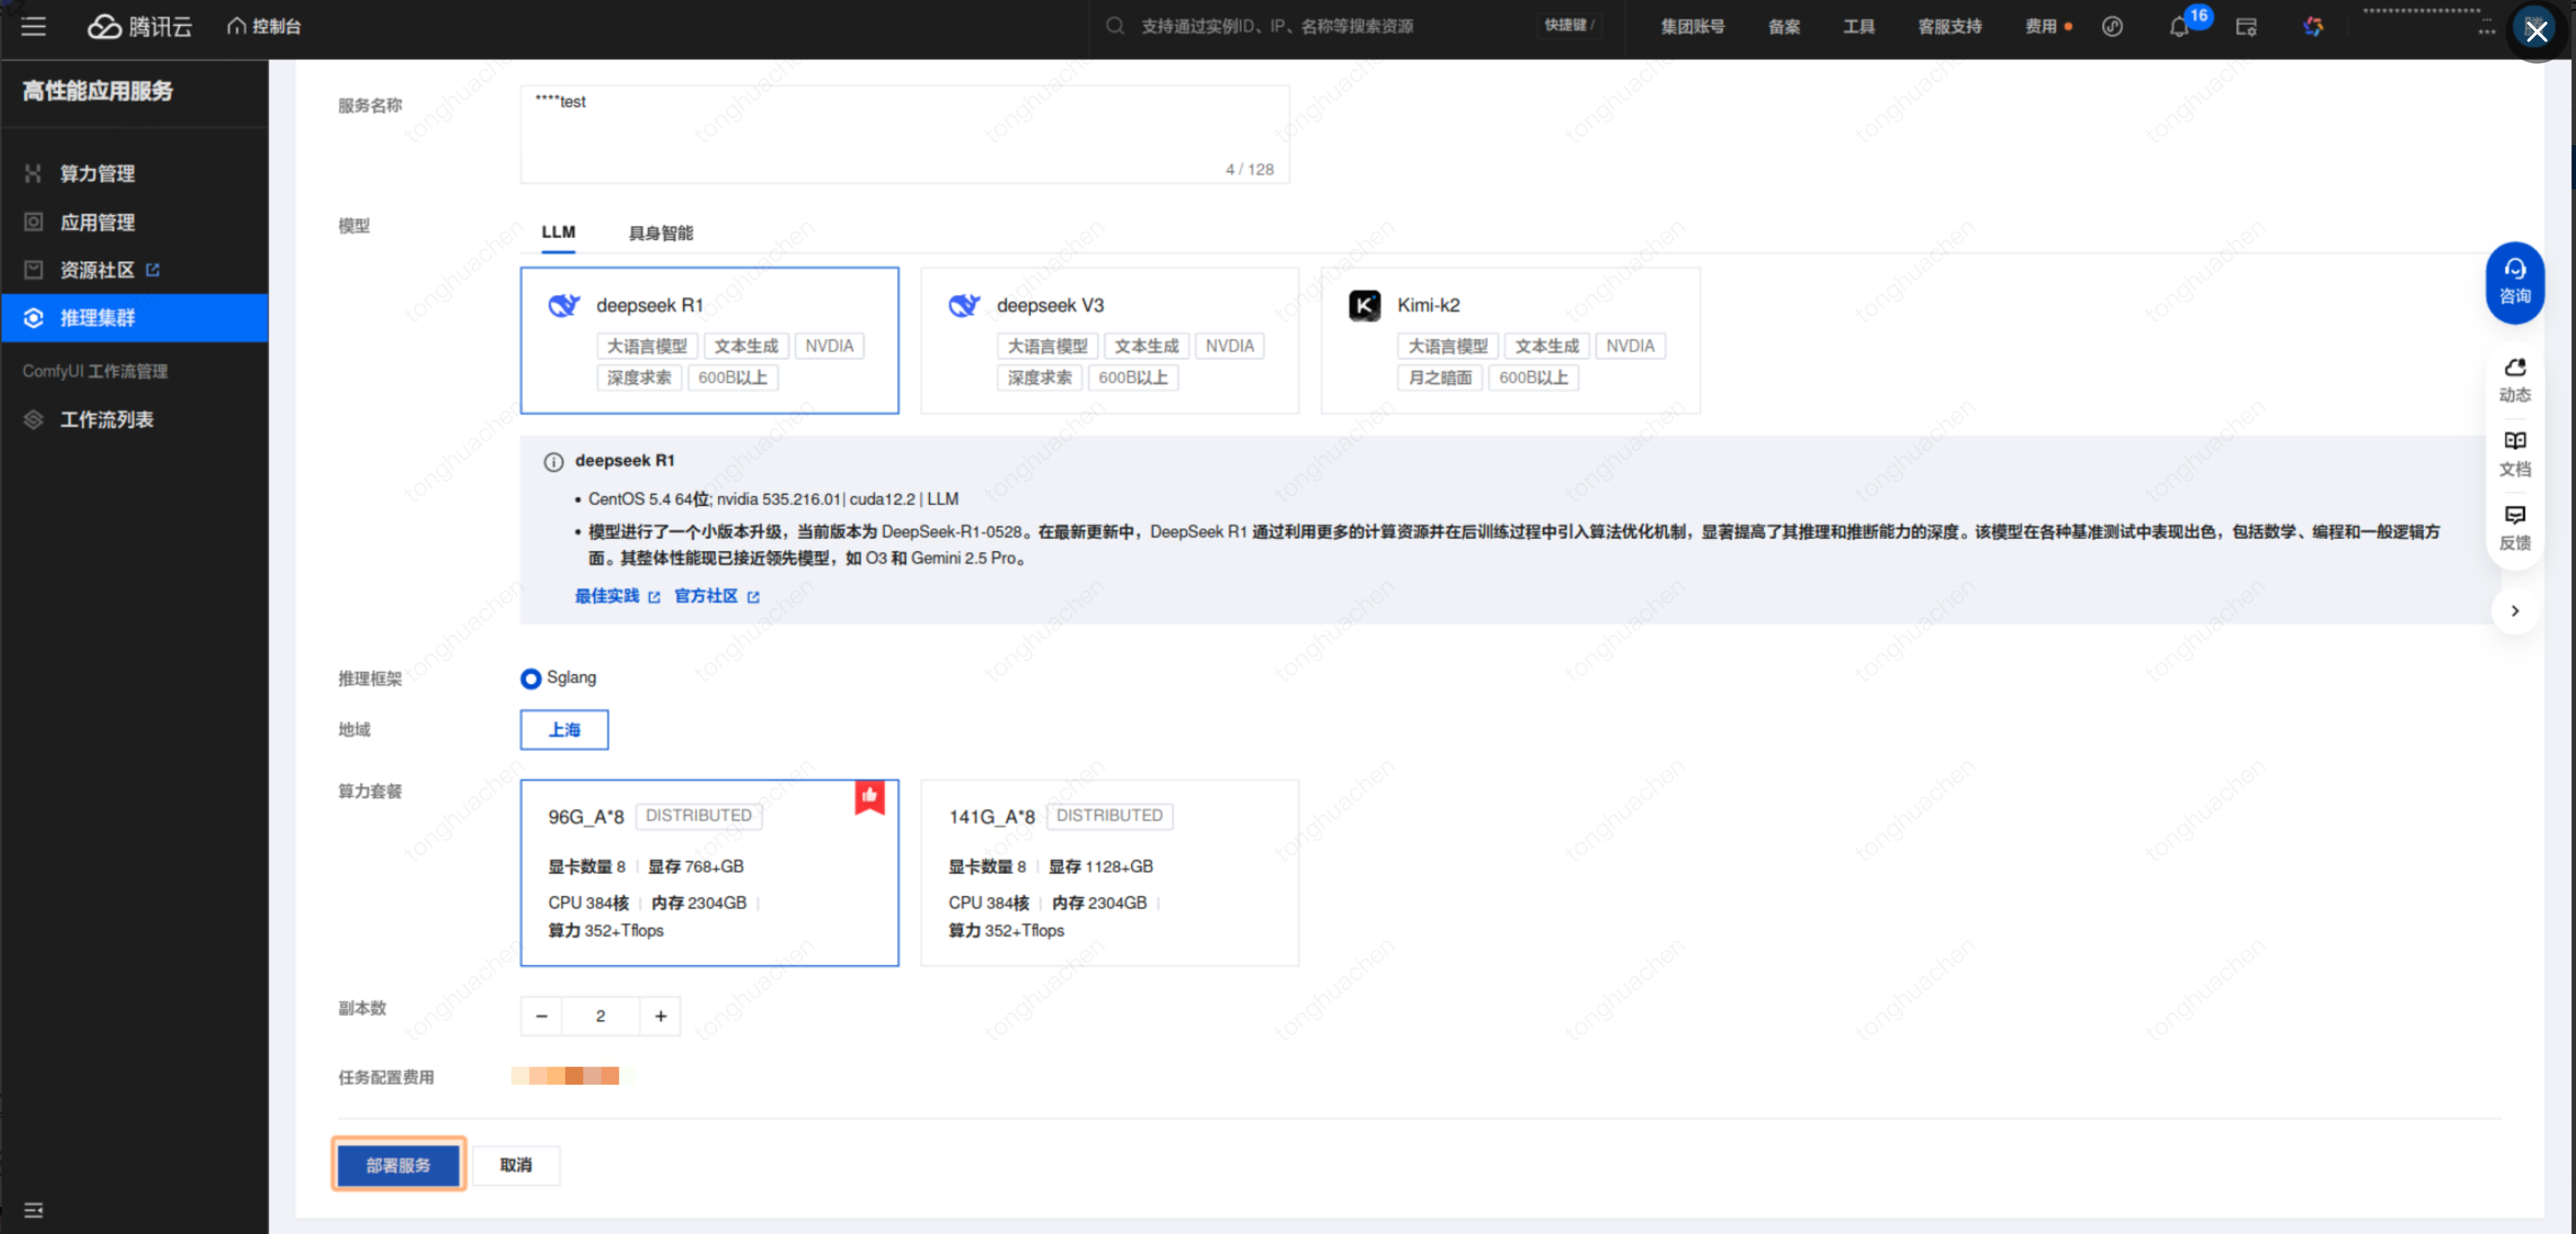This screenshot has height=1234, width=2576.
Task: Increase replica count with plus button
Action: click(660, 1016)
